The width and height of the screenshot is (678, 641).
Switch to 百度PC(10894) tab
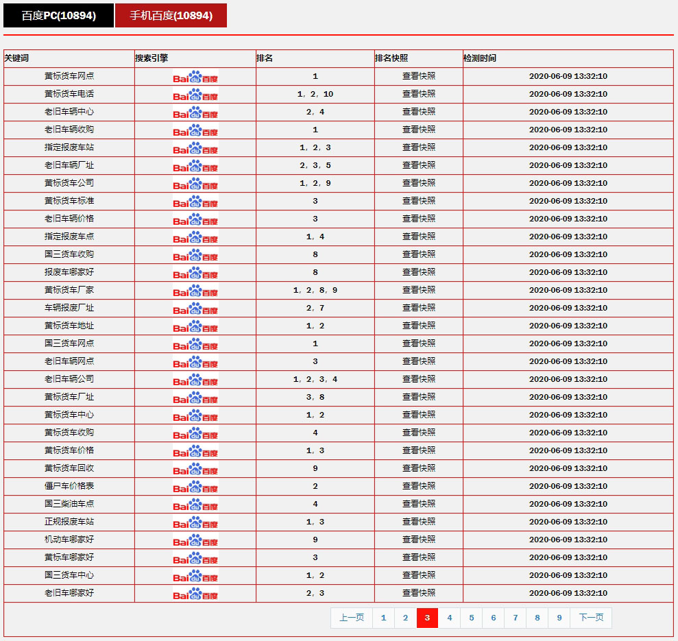pos(58,15)
